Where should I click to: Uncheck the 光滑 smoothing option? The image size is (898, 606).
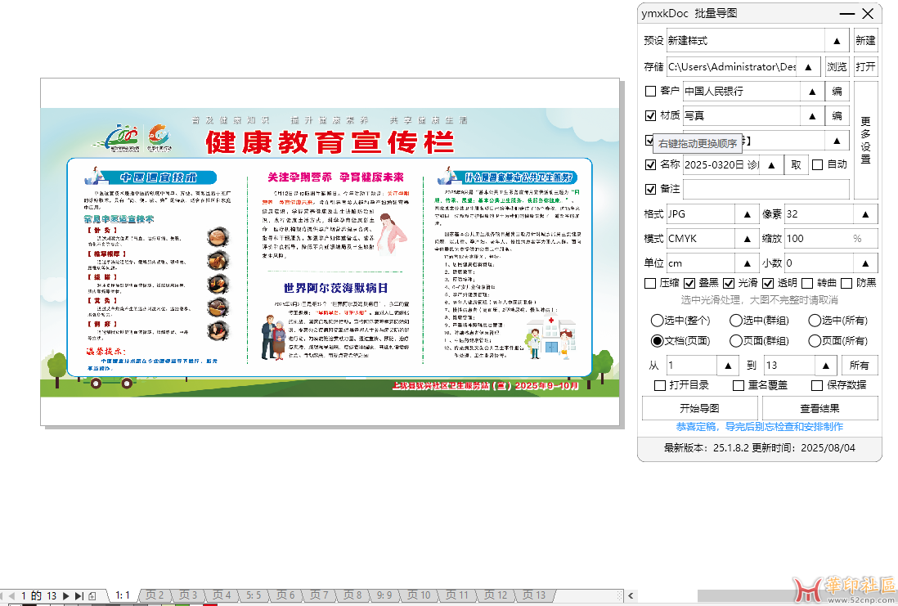click(x=730, y=283)
